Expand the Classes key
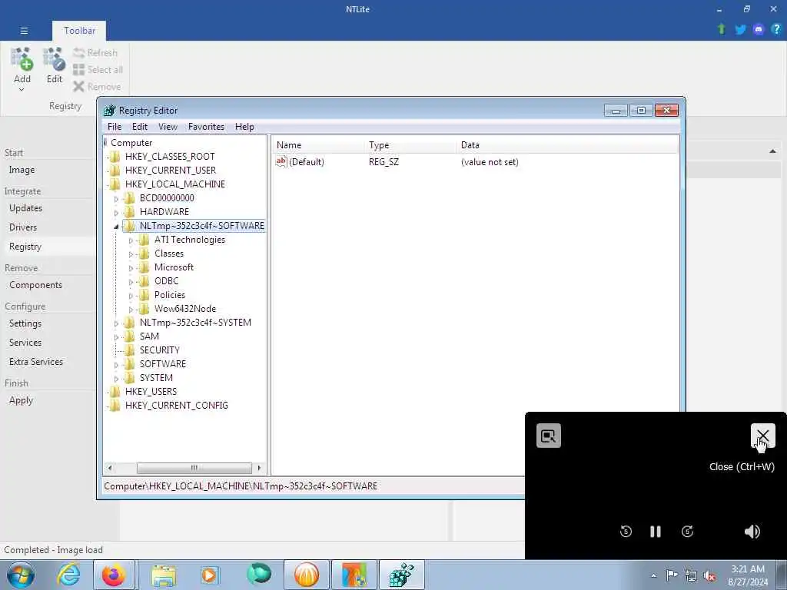 [x=131, y=254]
